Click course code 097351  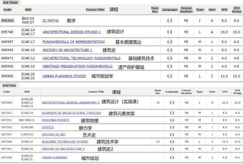click(x=7, y=120)
